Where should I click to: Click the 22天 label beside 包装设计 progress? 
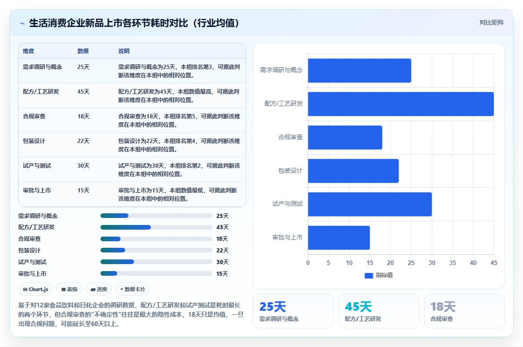click(222, 250)
